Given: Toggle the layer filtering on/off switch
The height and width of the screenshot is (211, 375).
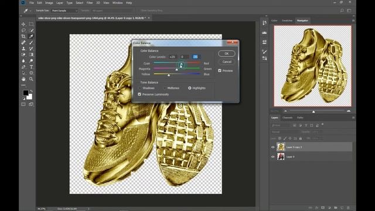Looking at the screenshot, I should [x=323, y=124].
